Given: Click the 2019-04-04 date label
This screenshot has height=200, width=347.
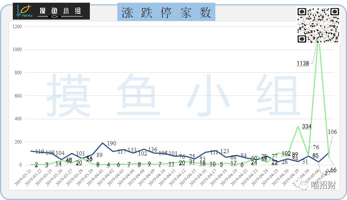Looking at the screenshot, I should (126, 177).
